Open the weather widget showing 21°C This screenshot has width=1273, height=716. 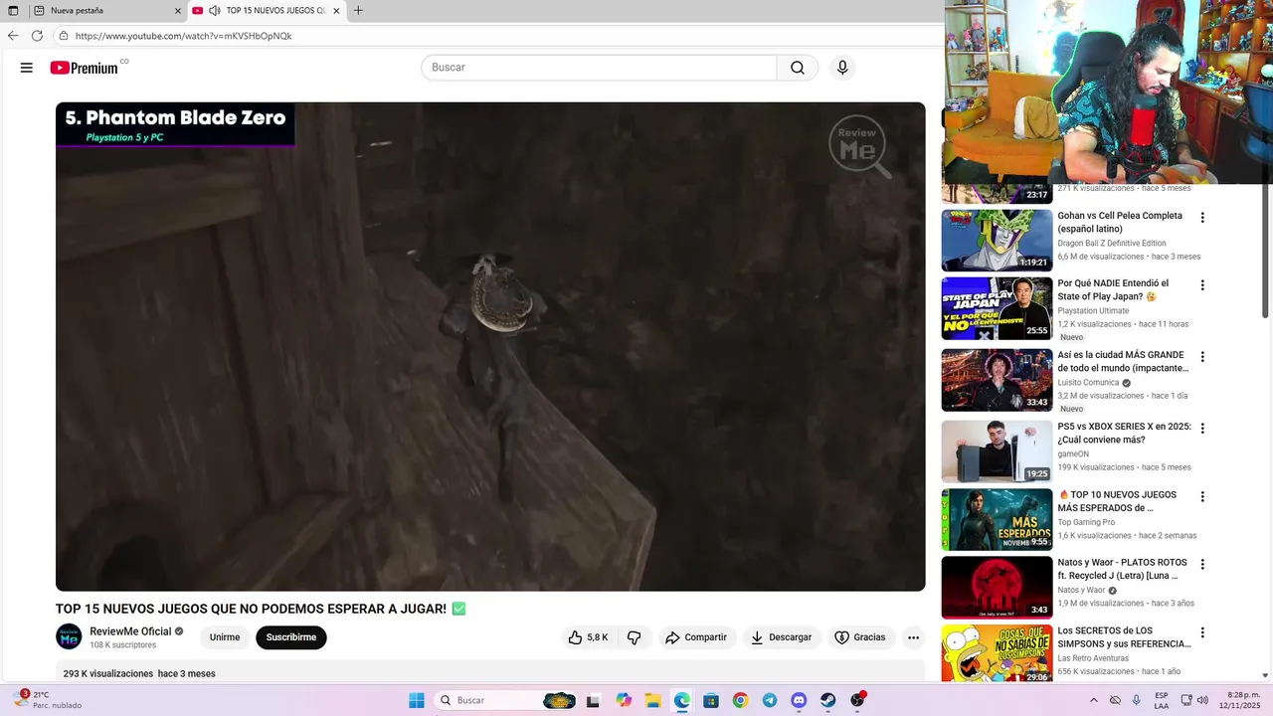coord(47,700)
